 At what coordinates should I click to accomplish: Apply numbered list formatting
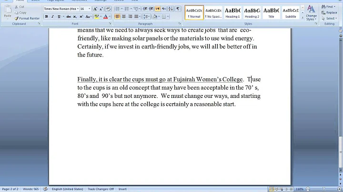(x=127, y=9)
